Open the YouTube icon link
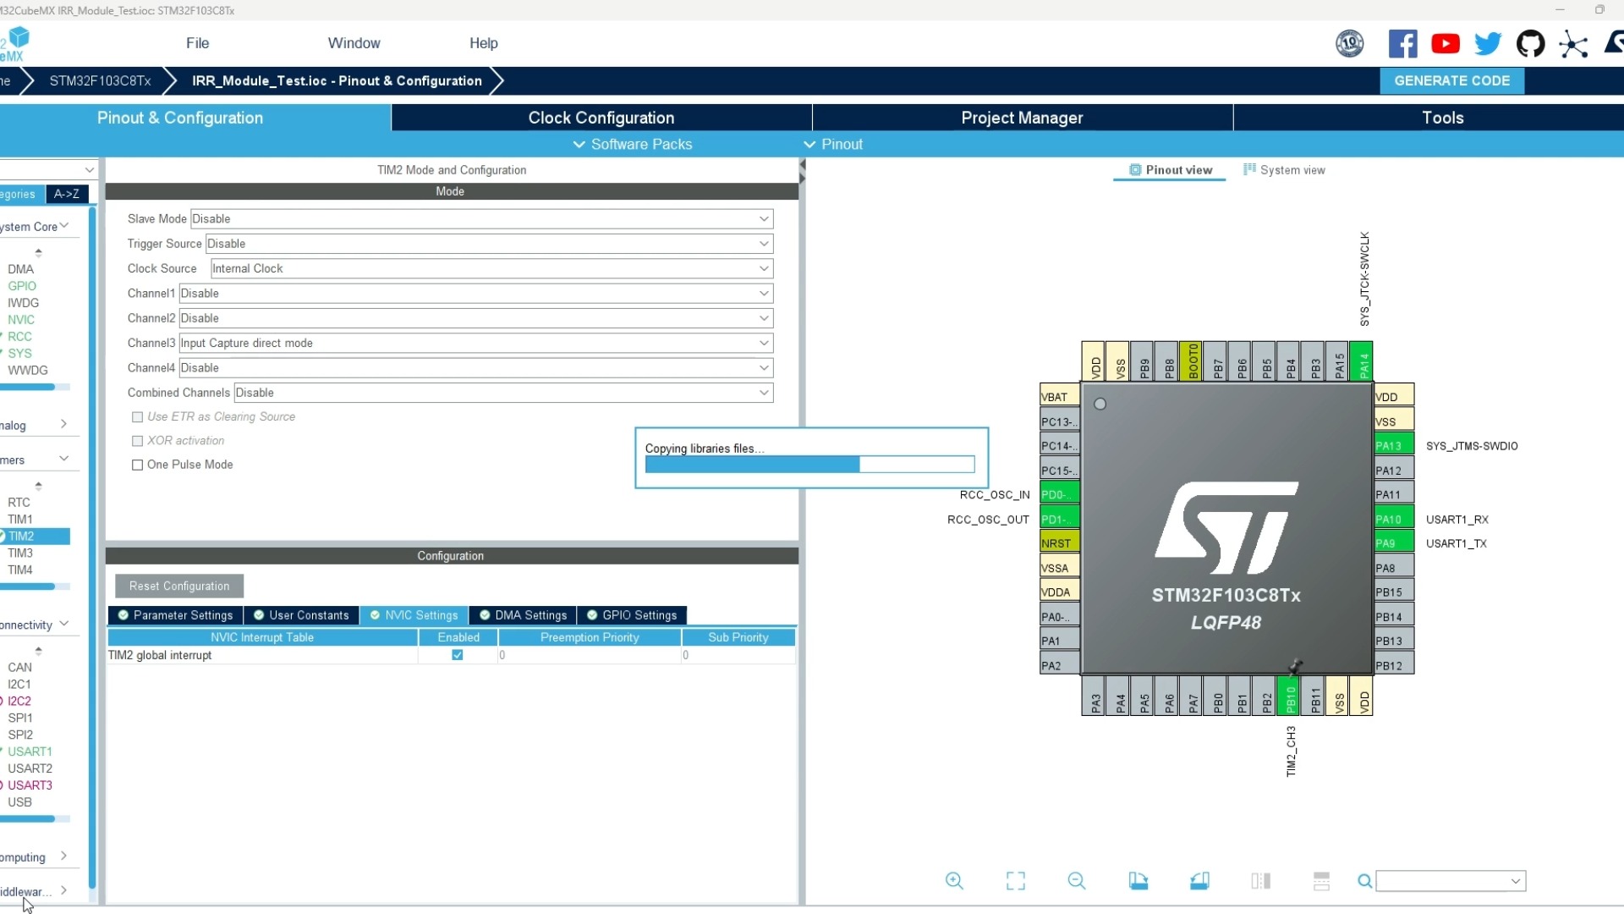 tap(1446, 43)
